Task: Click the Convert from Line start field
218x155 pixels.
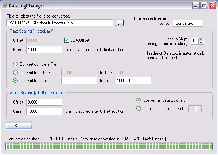Action: pos(79,81)
